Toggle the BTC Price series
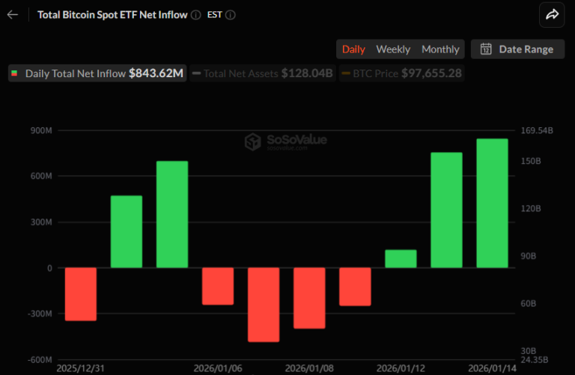 tap(401, 73)
